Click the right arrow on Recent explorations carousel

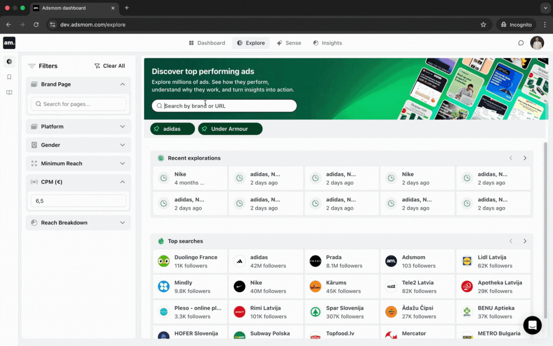525,158
